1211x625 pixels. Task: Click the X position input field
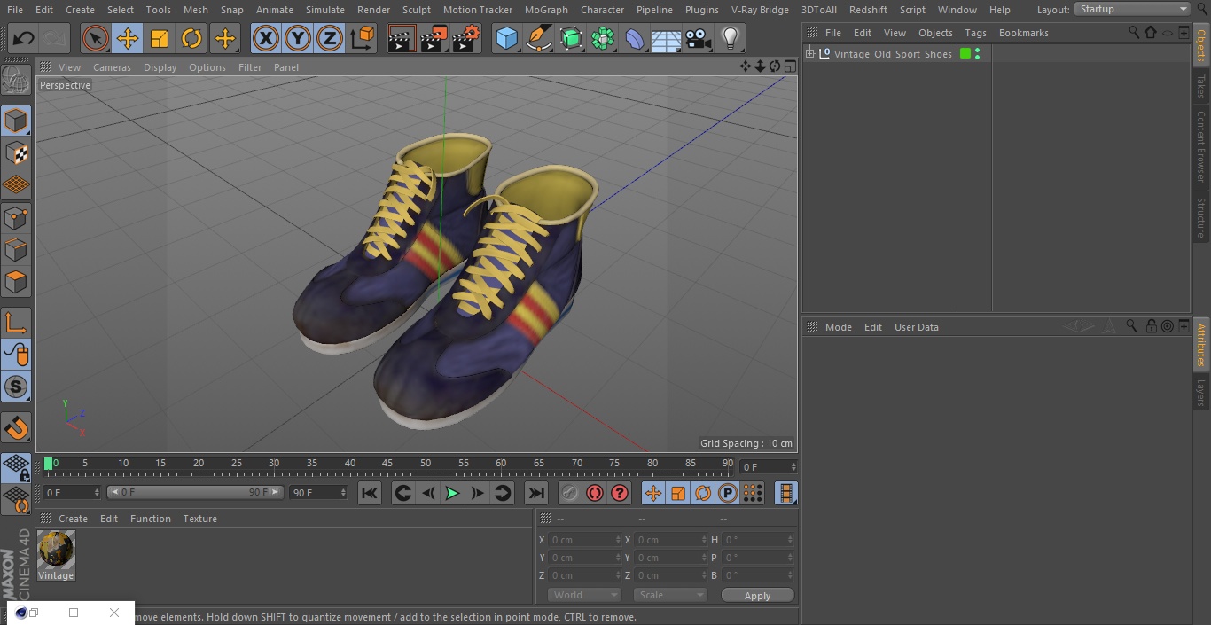point(584,540)
